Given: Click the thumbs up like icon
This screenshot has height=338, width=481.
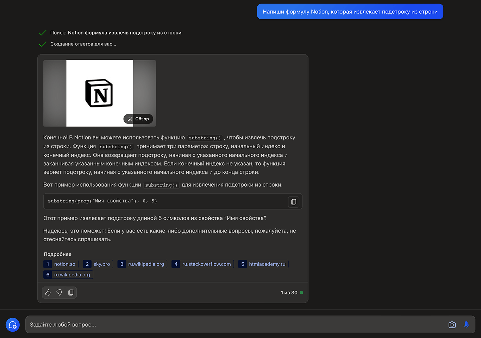Looking at the screenshot, I should pos(48,293).
